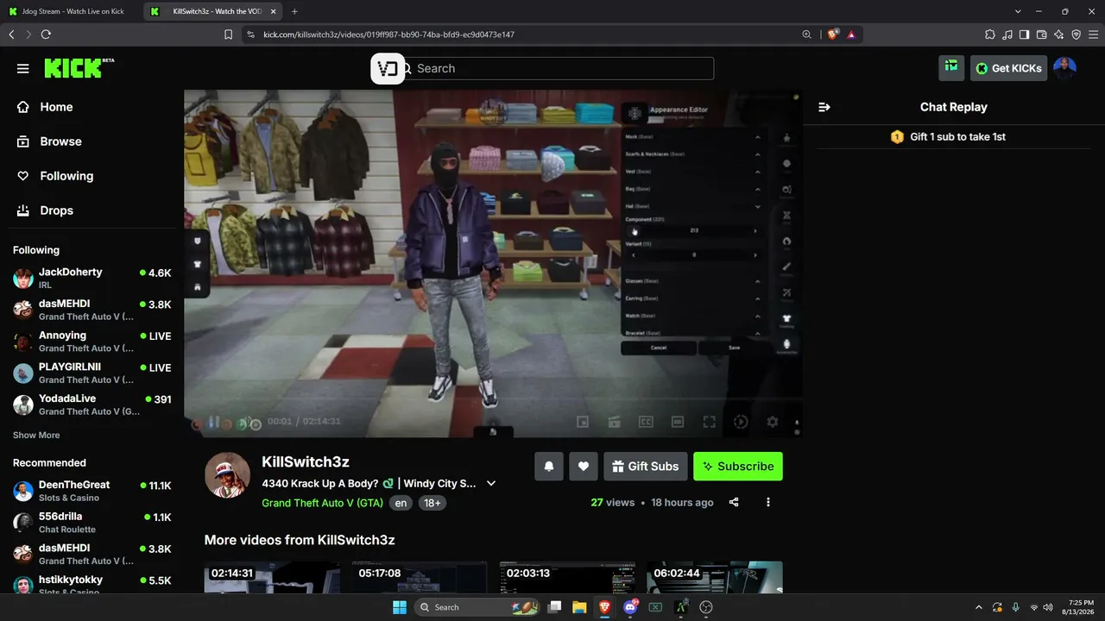The image size is (1105, 621).
Task: Open the three-dot video options menu
Action: 768,502
